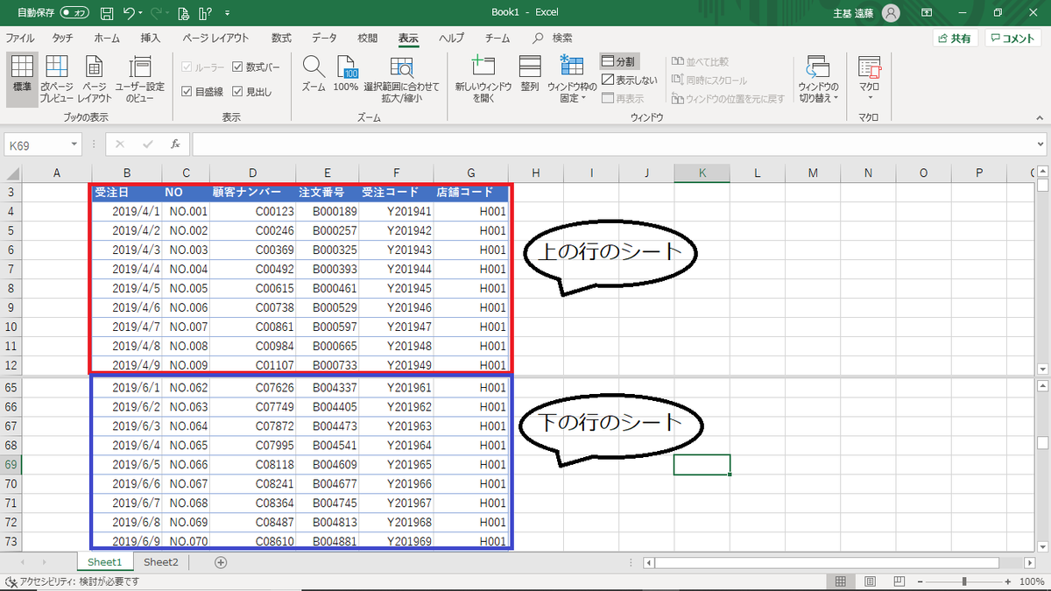Toggle the 分割 split button

coord(619,61)
